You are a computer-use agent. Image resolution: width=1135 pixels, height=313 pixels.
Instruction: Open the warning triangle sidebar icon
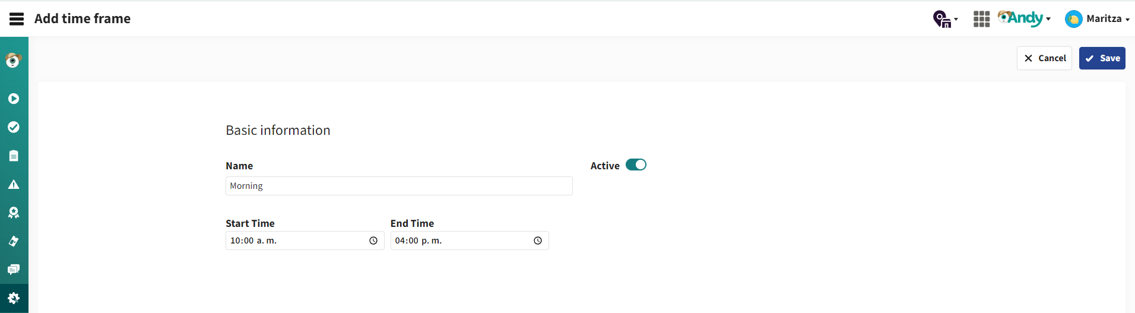click(14, 184)
